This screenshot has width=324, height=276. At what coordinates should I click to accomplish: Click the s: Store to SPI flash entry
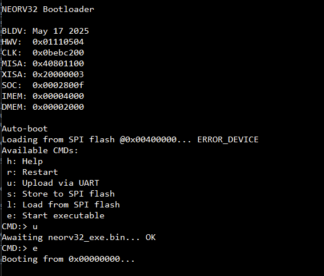pyautogui.click(x=61, y=194)
